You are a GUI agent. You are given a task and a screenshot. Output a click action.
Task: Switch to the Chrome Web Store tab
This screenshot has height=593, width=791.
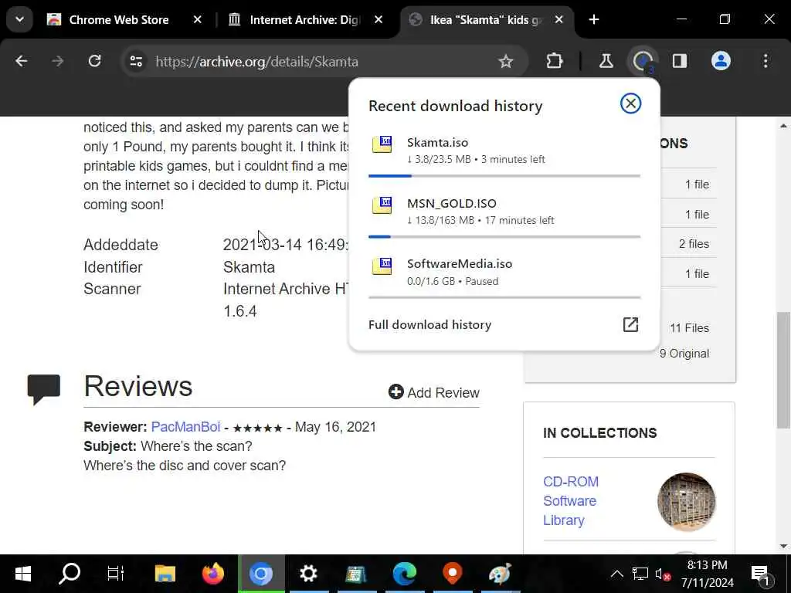(120, 19)
